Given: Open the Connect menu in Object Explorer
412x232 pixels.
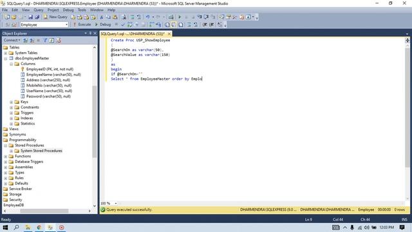Looking at the screenshot, I should pos(12,40).
